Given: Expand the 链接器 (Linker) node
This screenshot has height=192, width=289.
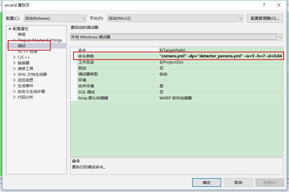Looking at the screenshot, I should click(x=15, y=63).
